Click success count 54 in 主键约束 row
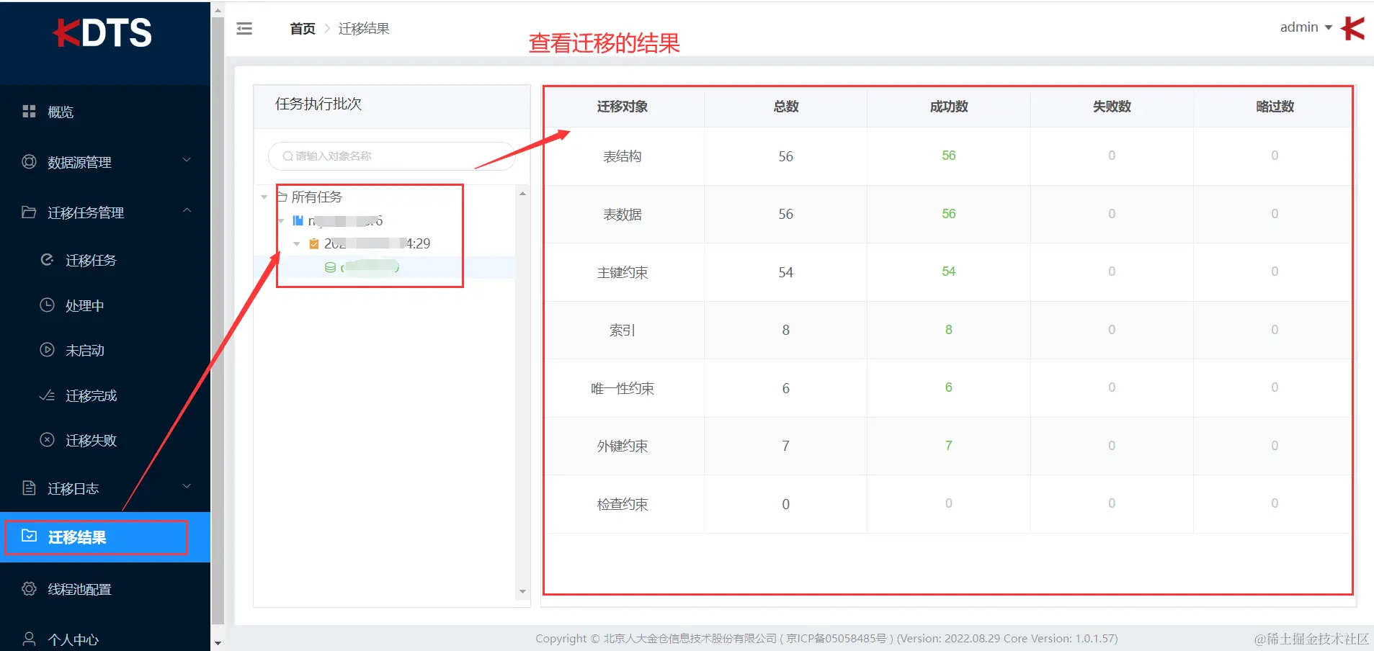Image resolution: width=1374 pixels, height=651 pixels. pyautogui.click(x=949, y=271)
